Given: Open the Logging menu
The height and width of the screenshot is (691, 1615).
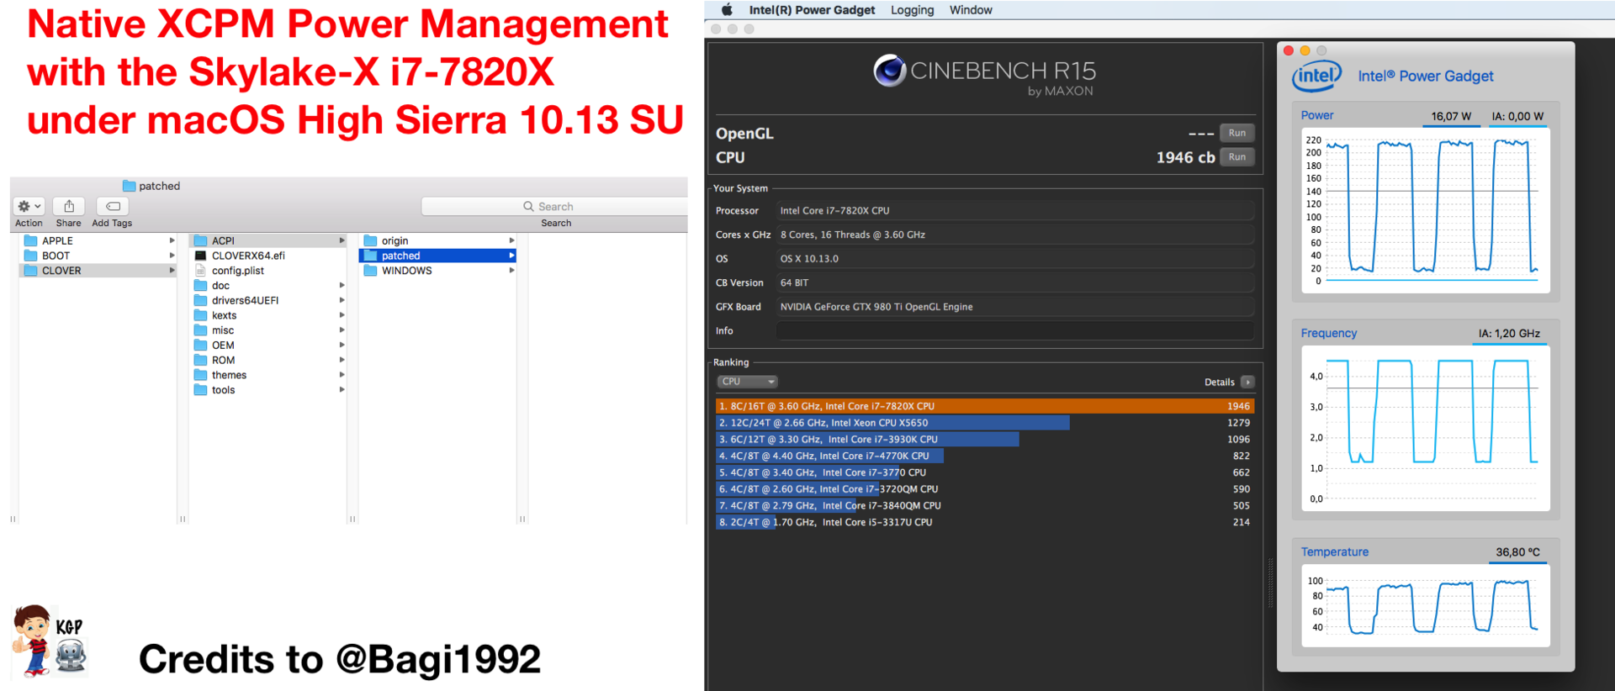Looking at the screenshot, I should tap(912, 10).
